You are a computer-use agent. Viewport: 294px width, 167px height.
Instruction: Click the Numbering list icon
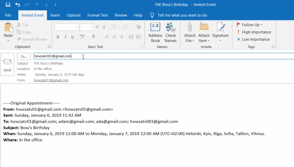click(125, 27)
